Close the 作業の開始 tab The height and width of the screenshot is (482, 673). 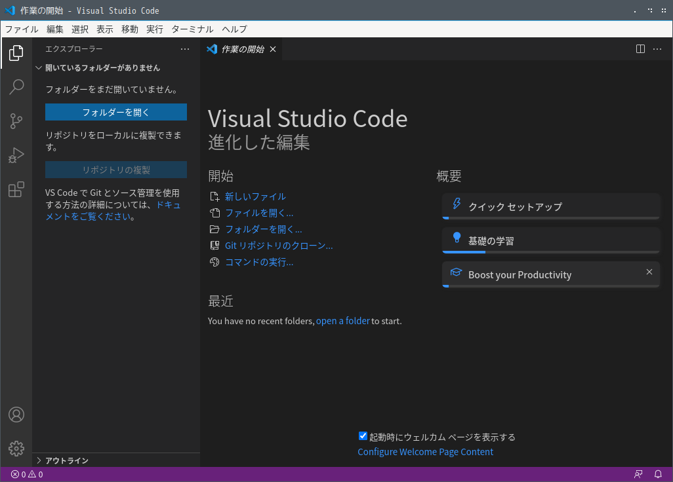273,49
